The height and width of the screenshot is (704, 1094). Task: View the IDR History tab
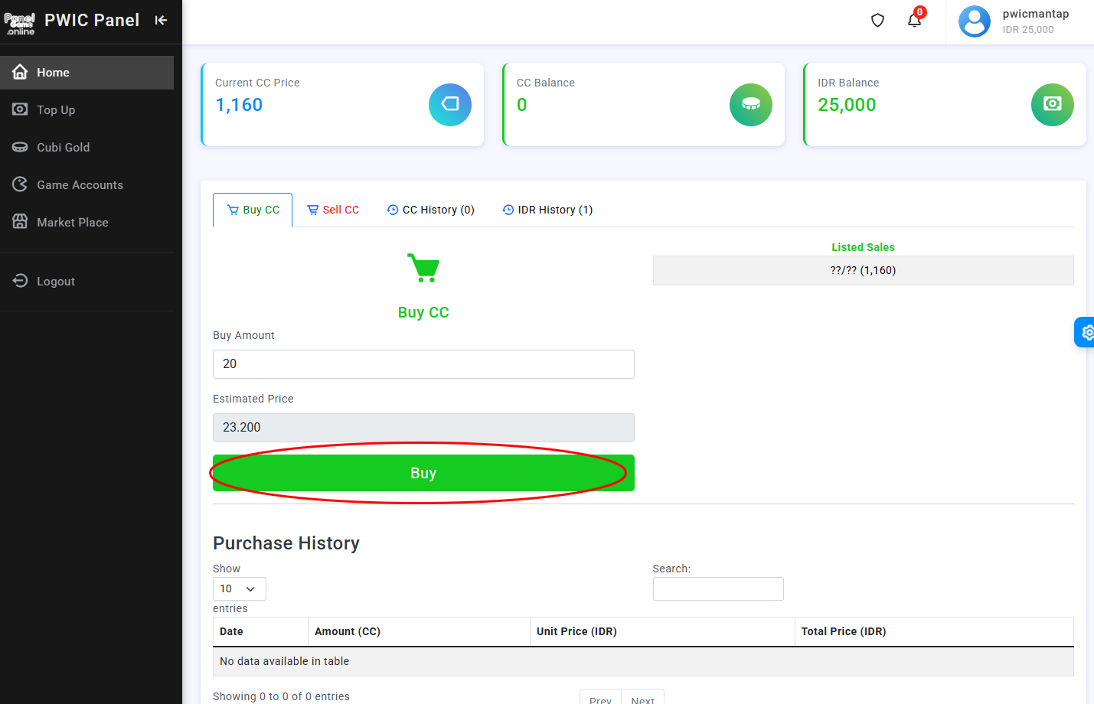coord(547,210)
